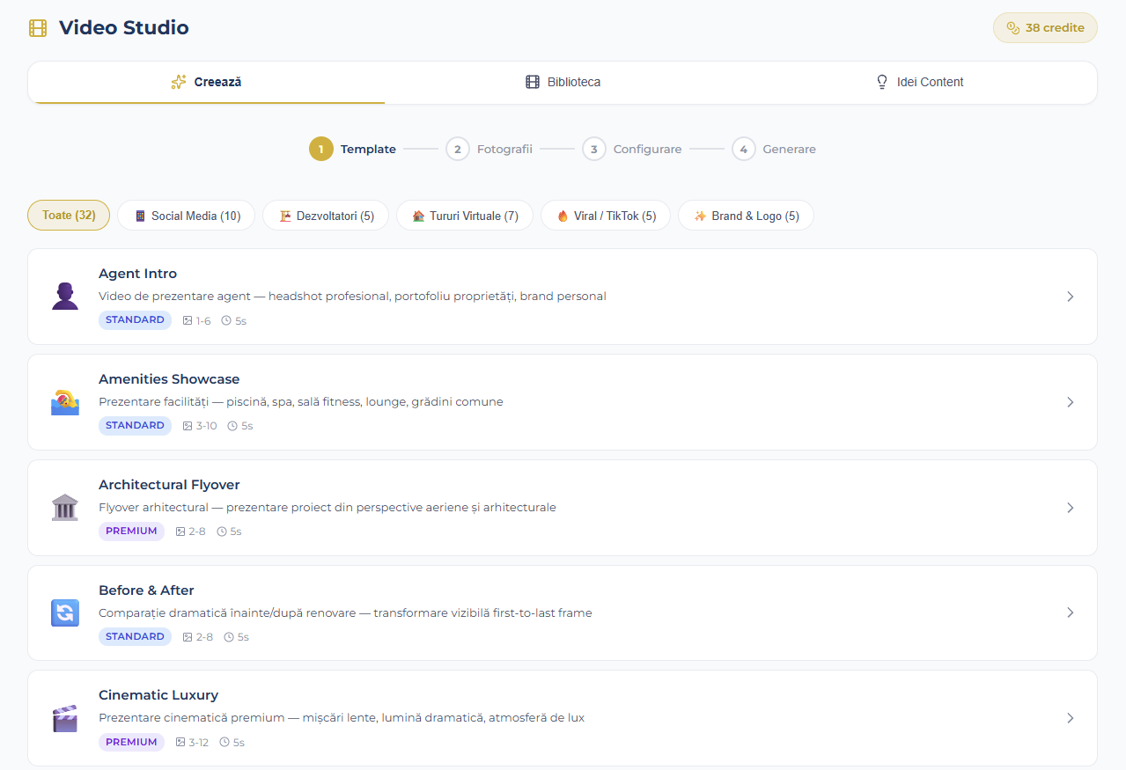
Task: Select the Tururi Virtuale (7) filter
Action: pyautogui.click(x=464, y=215)
